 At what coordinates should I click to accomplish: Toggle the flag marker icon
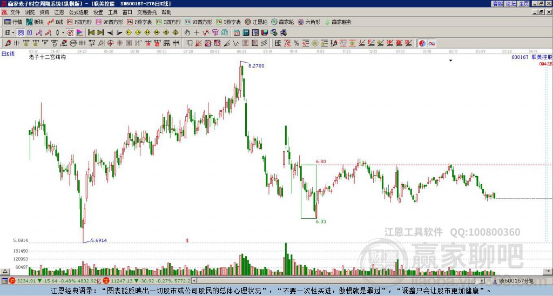pyautogui.click(x=80, y=33)
